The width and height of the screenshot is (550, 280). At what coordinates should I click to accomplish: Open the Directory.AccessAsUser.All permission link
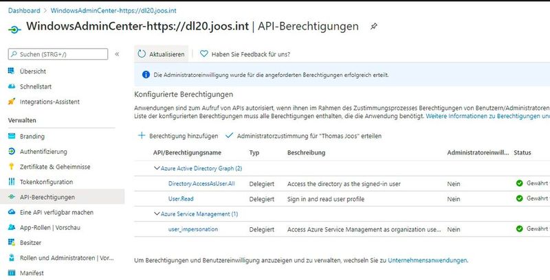201,183
